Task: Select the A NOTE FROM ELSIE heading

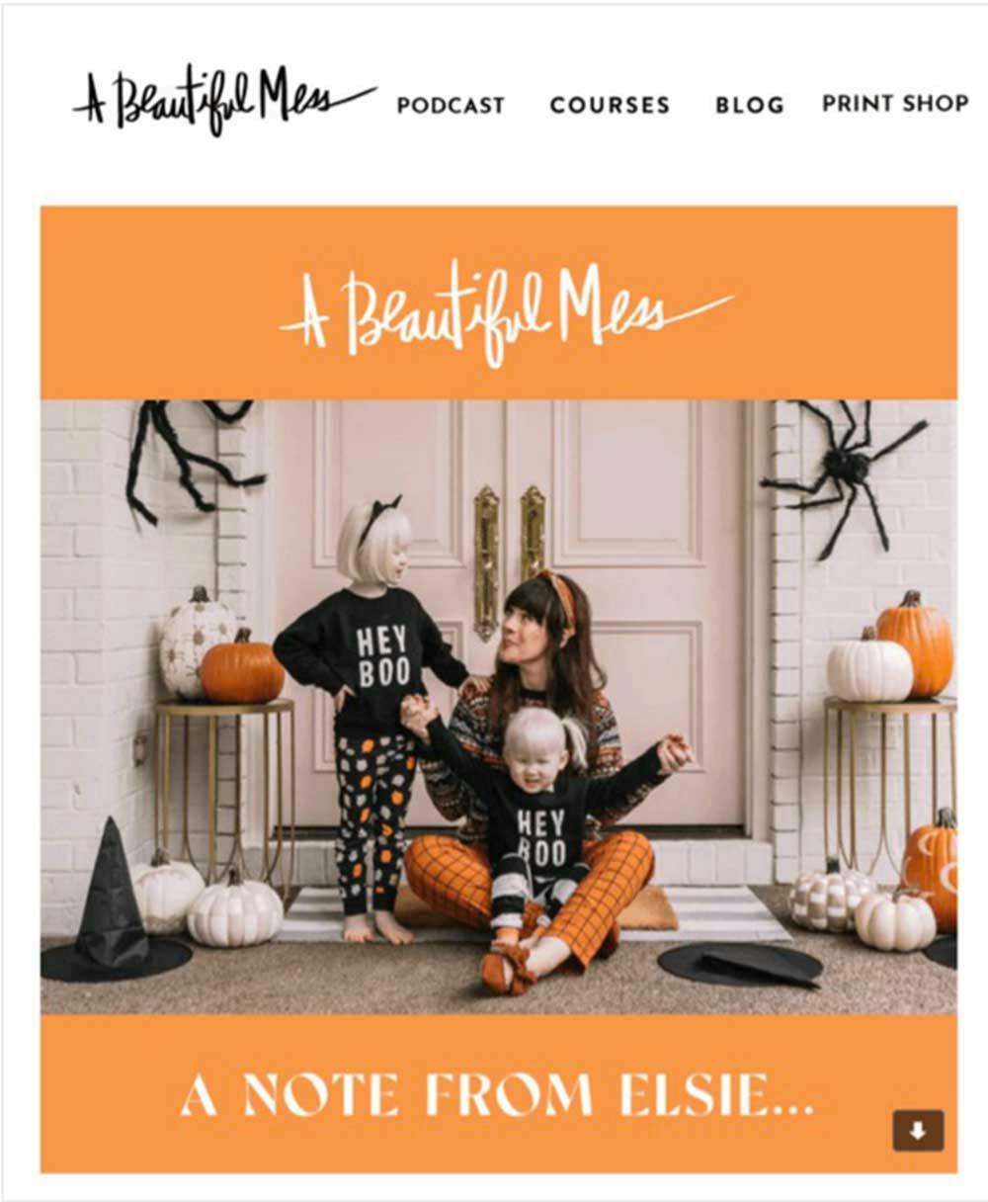Action: click(x=497, y=1094)
